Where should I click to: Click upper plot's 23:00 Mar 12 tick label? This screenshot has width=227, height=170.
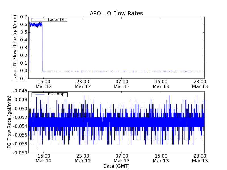(83, 84)
